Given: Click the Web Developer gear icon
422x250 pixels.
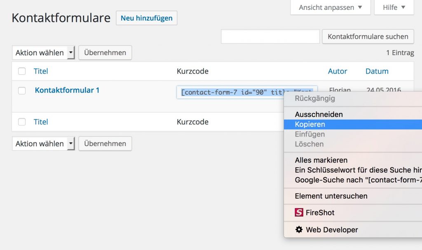Looking at the screenshot, I should 299,229.
